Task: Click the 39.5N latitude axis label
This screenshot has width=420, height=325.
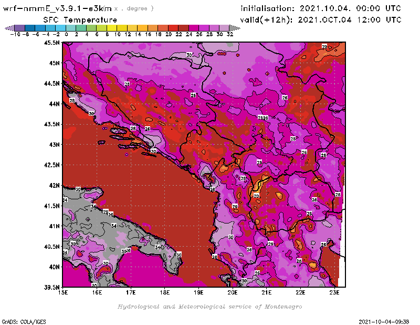Action: (x=51, y=288)
